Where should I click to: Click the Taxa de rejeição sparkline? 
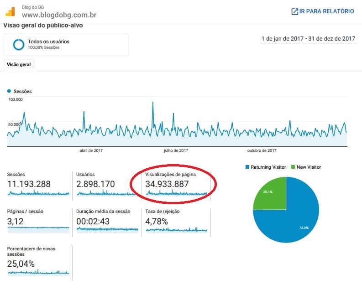[177, 230]
